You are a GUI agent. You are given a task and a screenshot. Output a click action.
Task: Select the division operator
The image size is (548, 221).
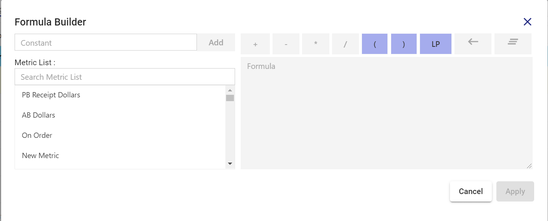(x=345, y=44)
